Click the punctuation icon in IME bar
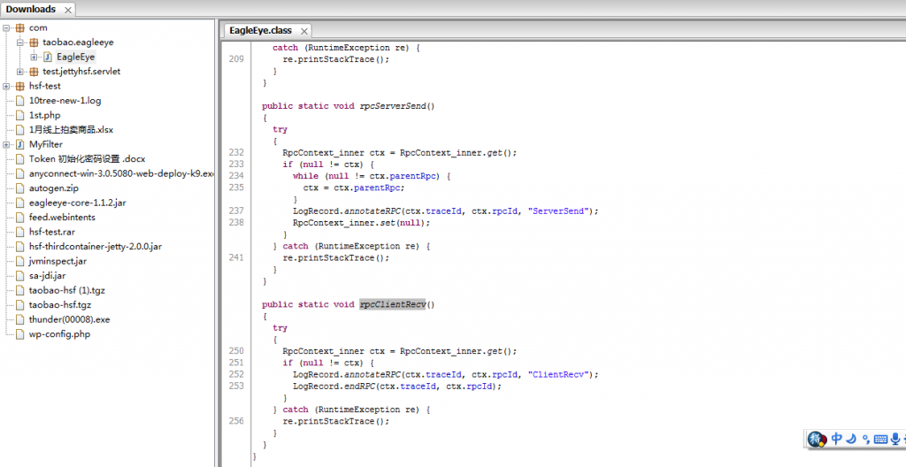Viewport: 906px width, 467px height. point(865,440)
